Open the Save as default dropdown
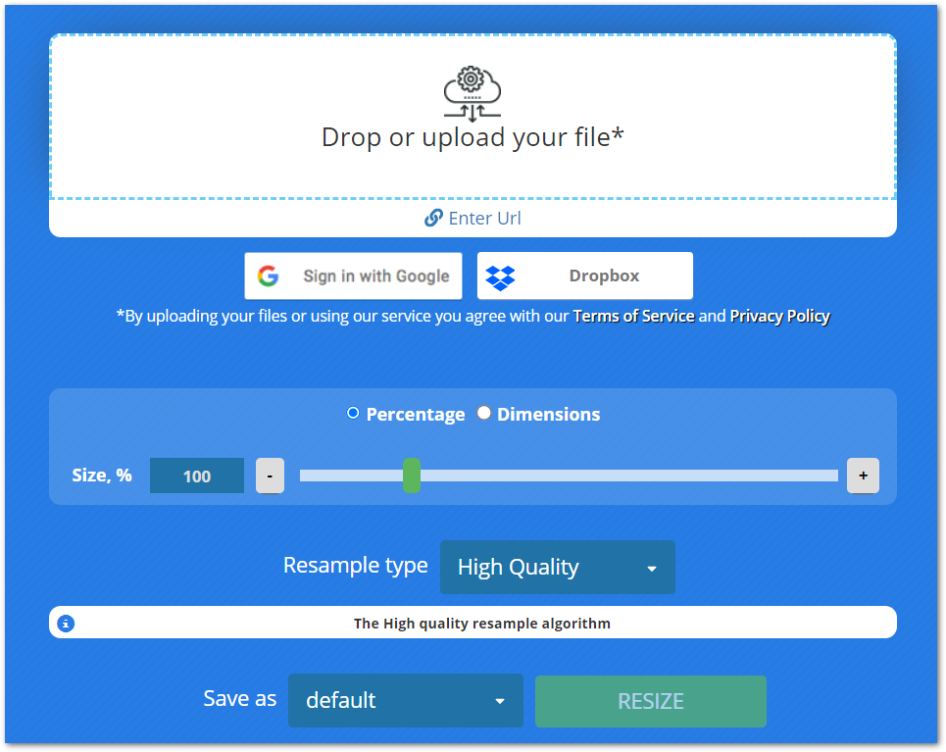The image size is (946, 752). point(405,700)
